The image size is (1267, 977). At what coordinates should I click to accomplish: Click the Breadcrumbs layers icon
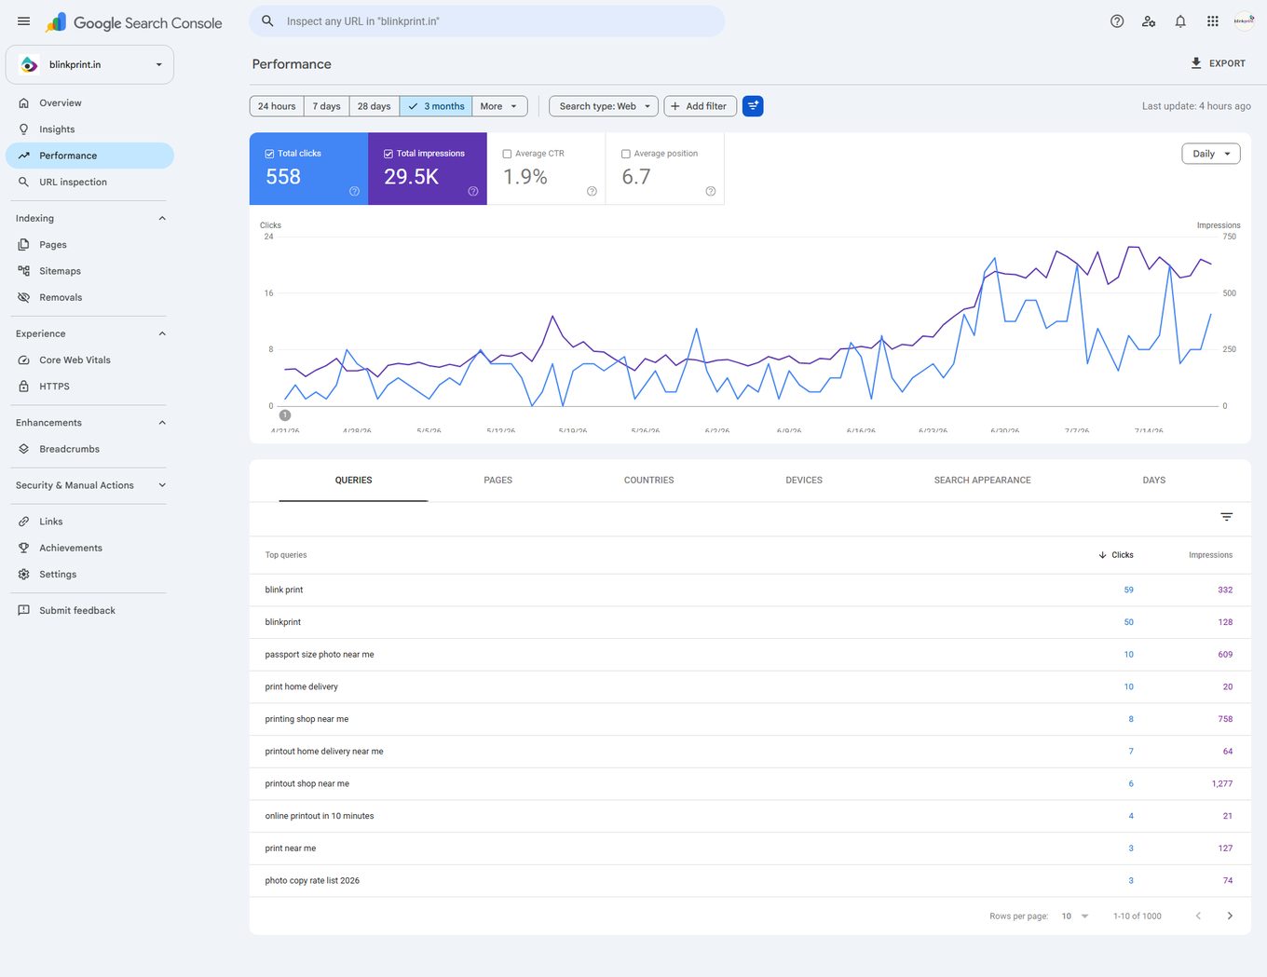coord(24,449)
